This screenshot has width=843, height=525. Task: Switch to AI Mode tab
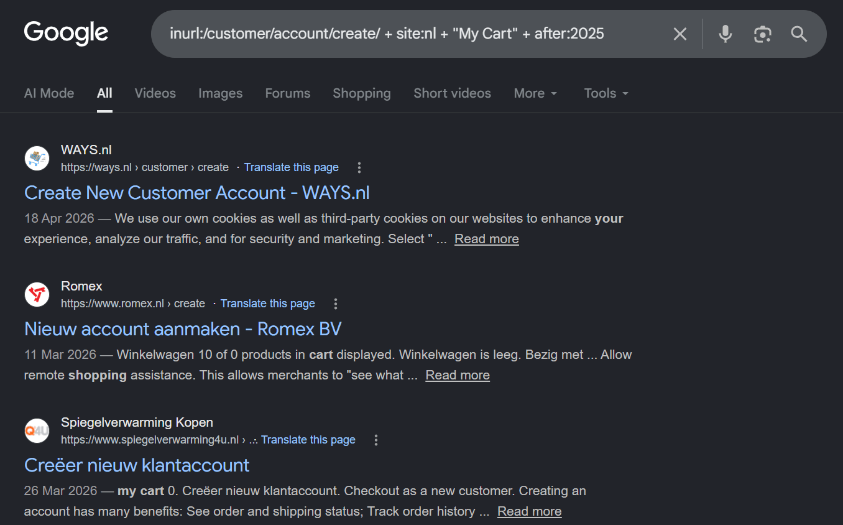(49, 93)
